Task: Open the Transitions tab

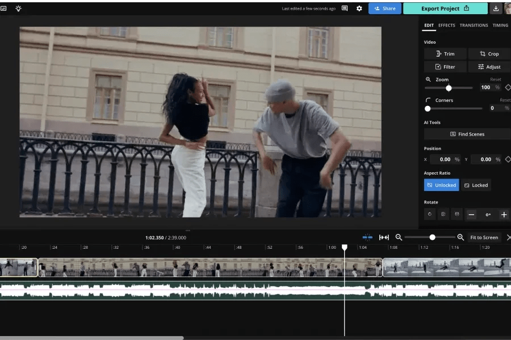Action: tap(474, 25)
